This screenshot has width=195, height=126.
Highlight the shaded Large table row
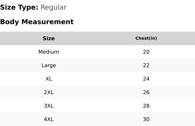(97, 65)
